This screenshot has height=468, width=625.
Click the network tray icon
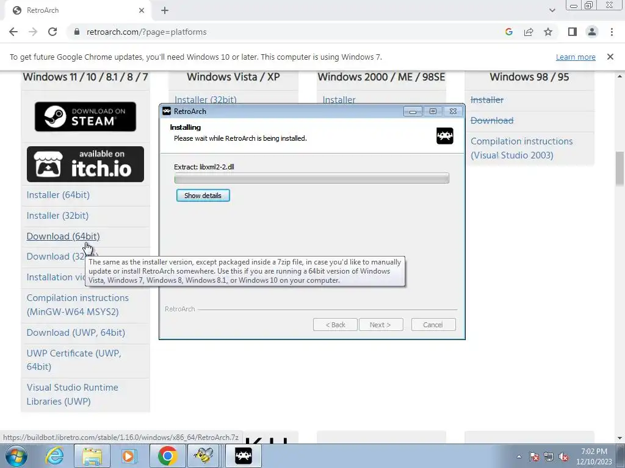pos(549,456)
